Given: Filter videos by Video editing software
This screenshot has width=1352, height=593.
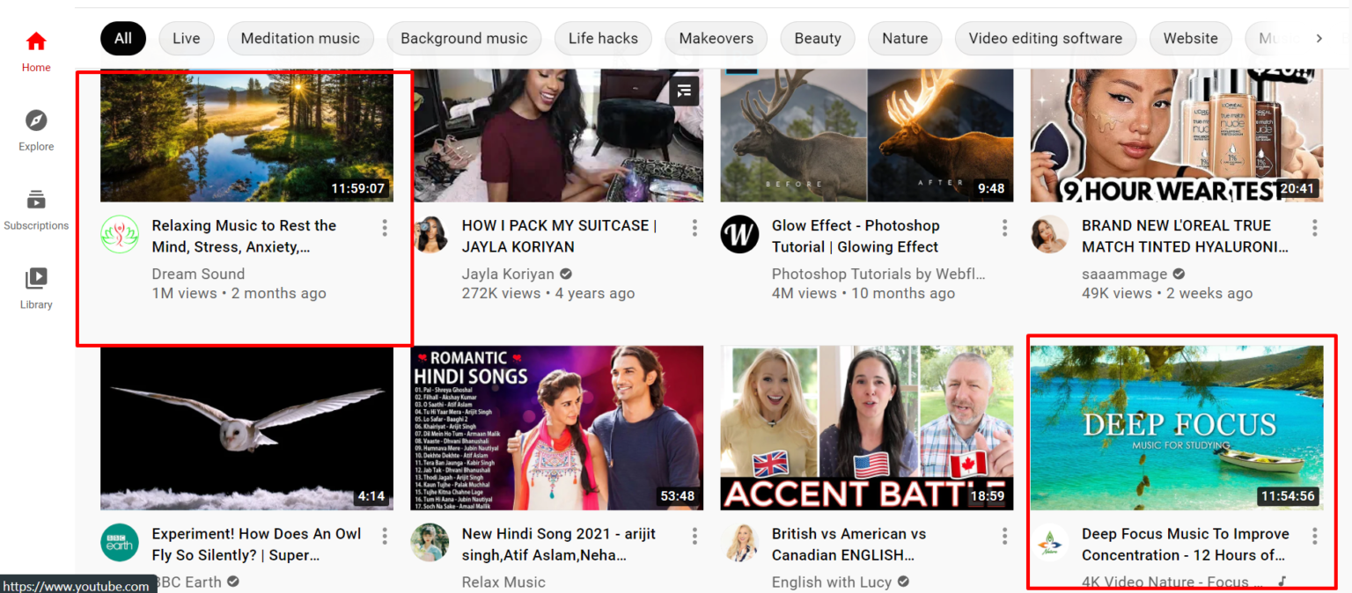Looking at the screenshot, I should (1045, 38).
